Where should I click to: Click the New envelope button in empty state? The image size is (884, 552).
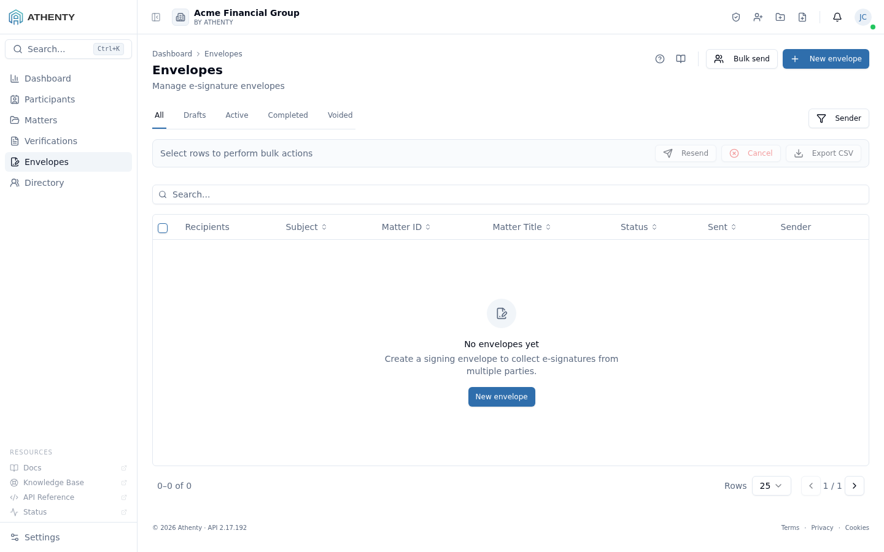502,397
